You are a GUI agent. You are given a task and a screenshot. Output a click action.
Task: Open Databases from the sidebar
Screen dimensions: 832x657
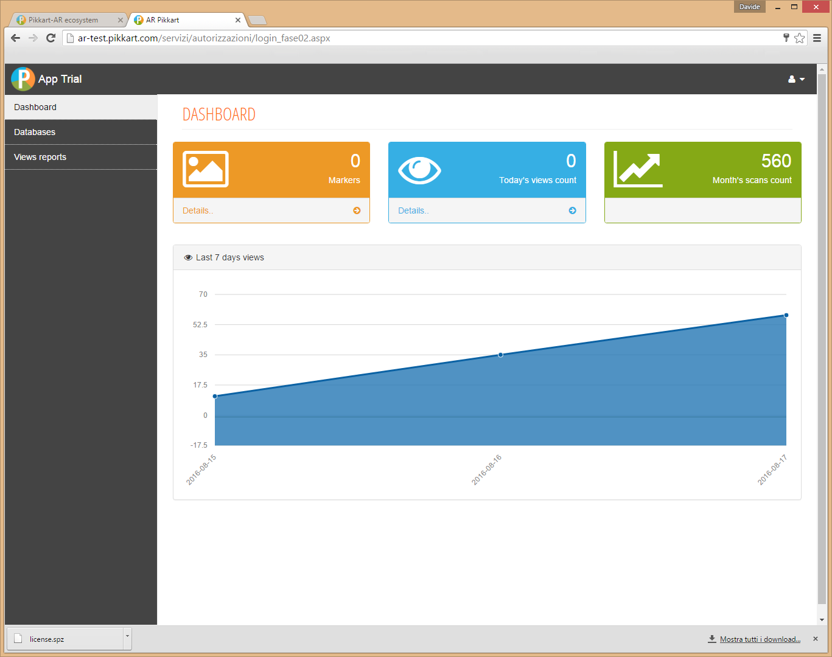click(81, 132)
